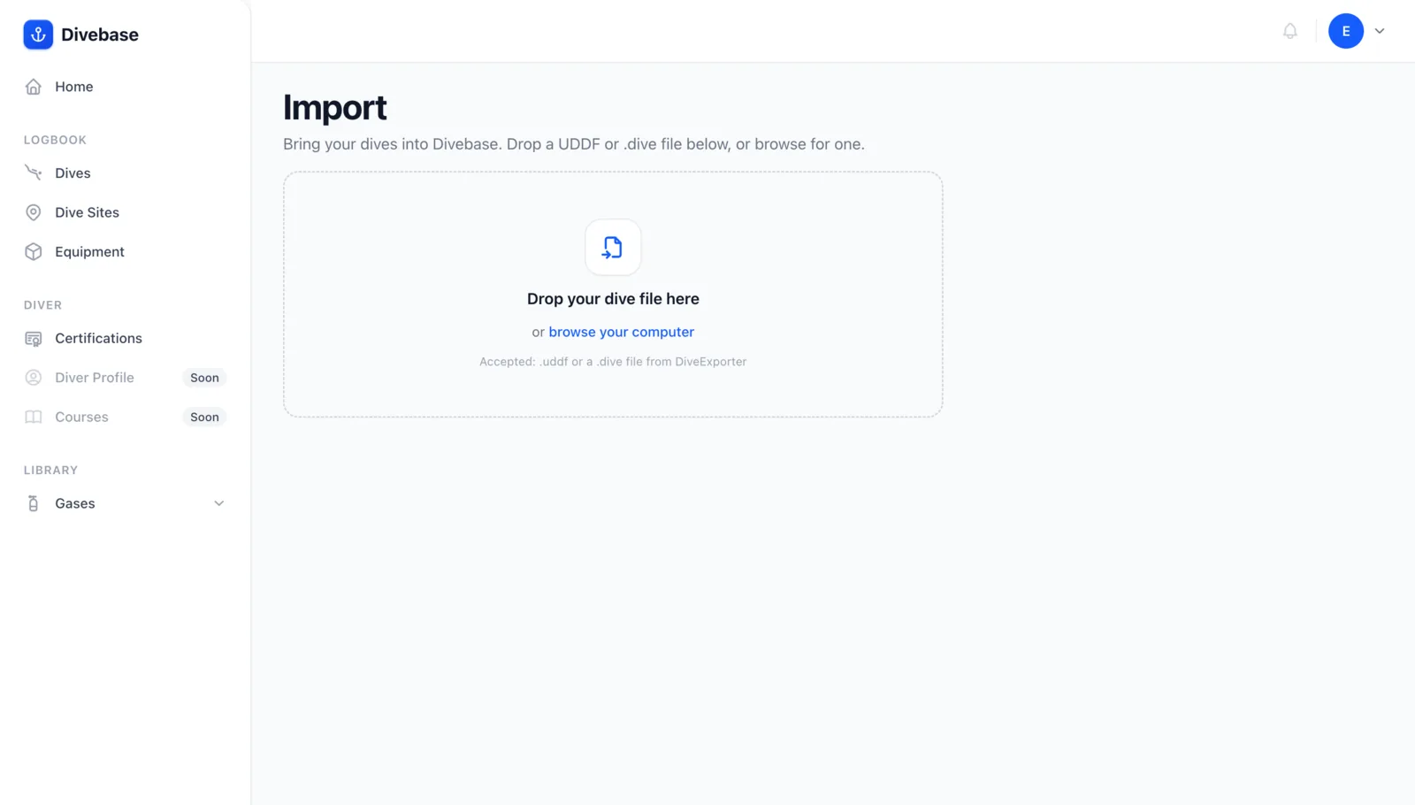The width and height of the screenshot is (1415, 805).
Task: Click the Gases tank icon
Action: click(34, 503)
